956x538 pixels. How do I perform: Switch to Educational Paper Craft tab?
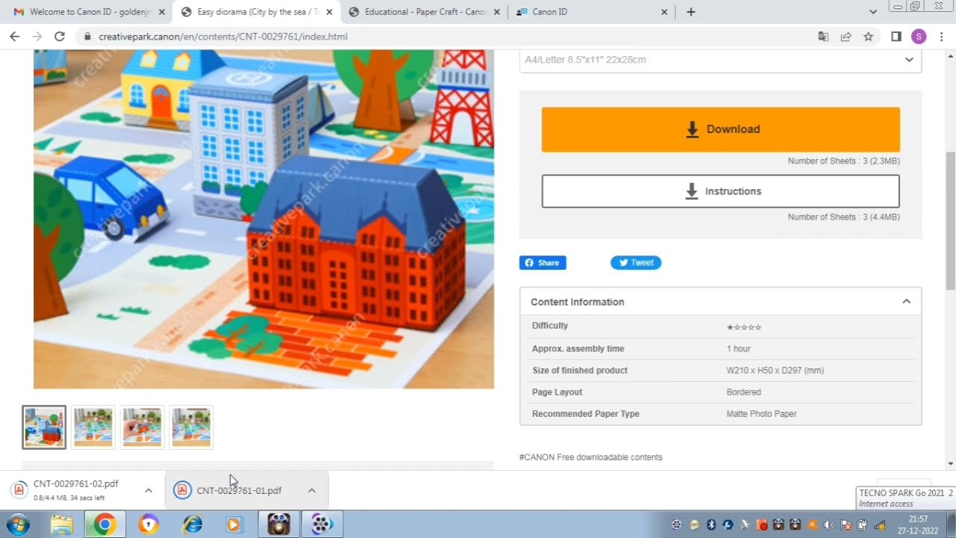click(423, 12)
